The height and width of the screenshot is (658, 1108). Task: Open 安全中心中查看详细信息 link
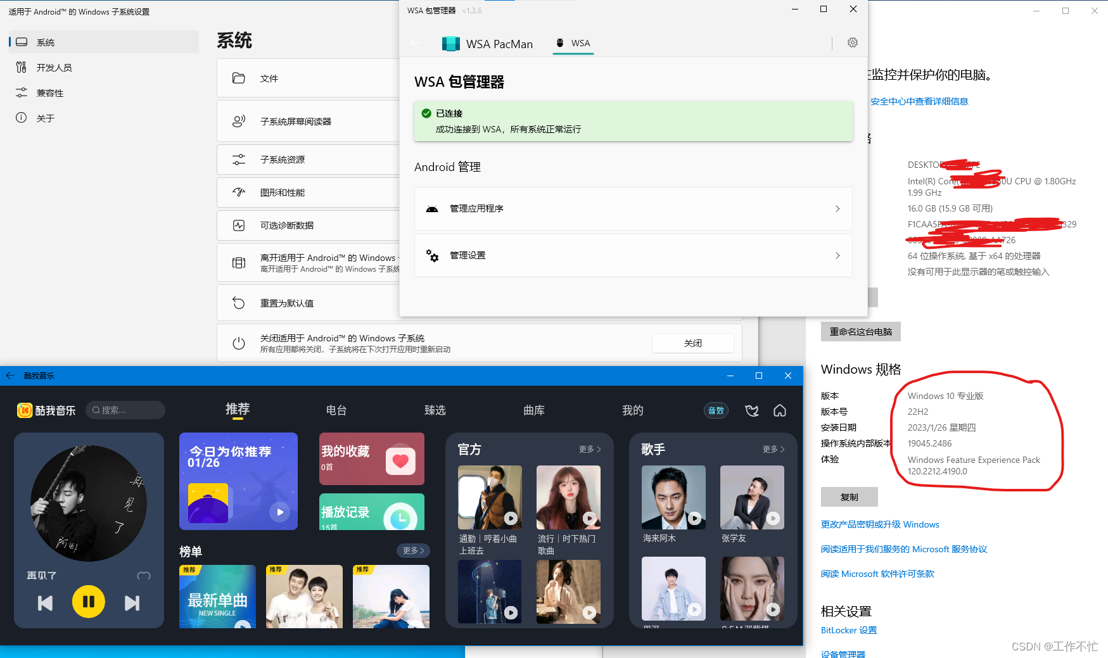[x=919, y=101]
